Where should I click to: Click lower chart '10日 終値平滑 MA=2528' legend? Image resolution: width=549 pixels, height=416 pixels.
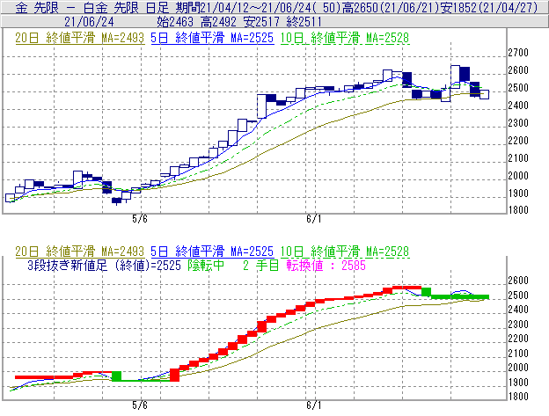pyautogui.click(x=345, y=252)
